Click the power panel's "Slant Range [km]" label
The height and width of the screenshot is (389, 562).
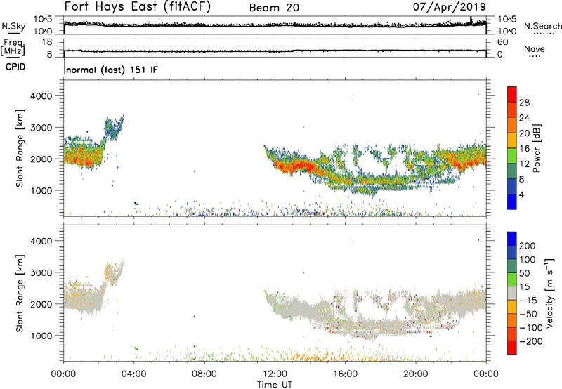pyautogui.click(x=20, y=148)
